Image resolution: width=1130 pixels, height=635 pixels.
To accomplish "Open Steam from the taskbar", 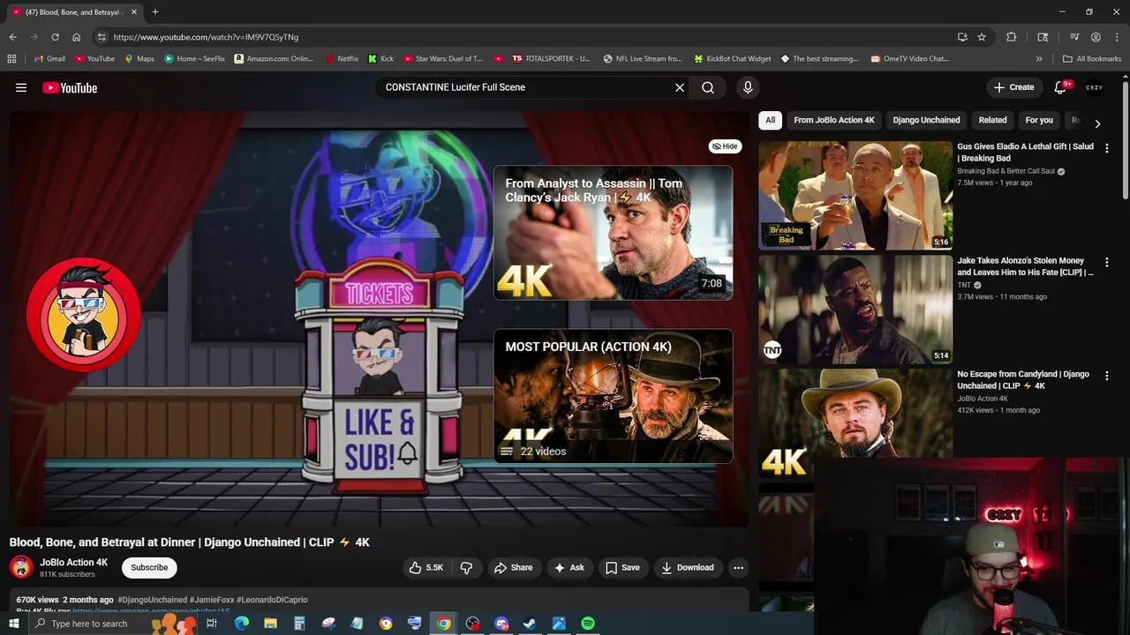I will pyautogui.click(x=530, y=624).
